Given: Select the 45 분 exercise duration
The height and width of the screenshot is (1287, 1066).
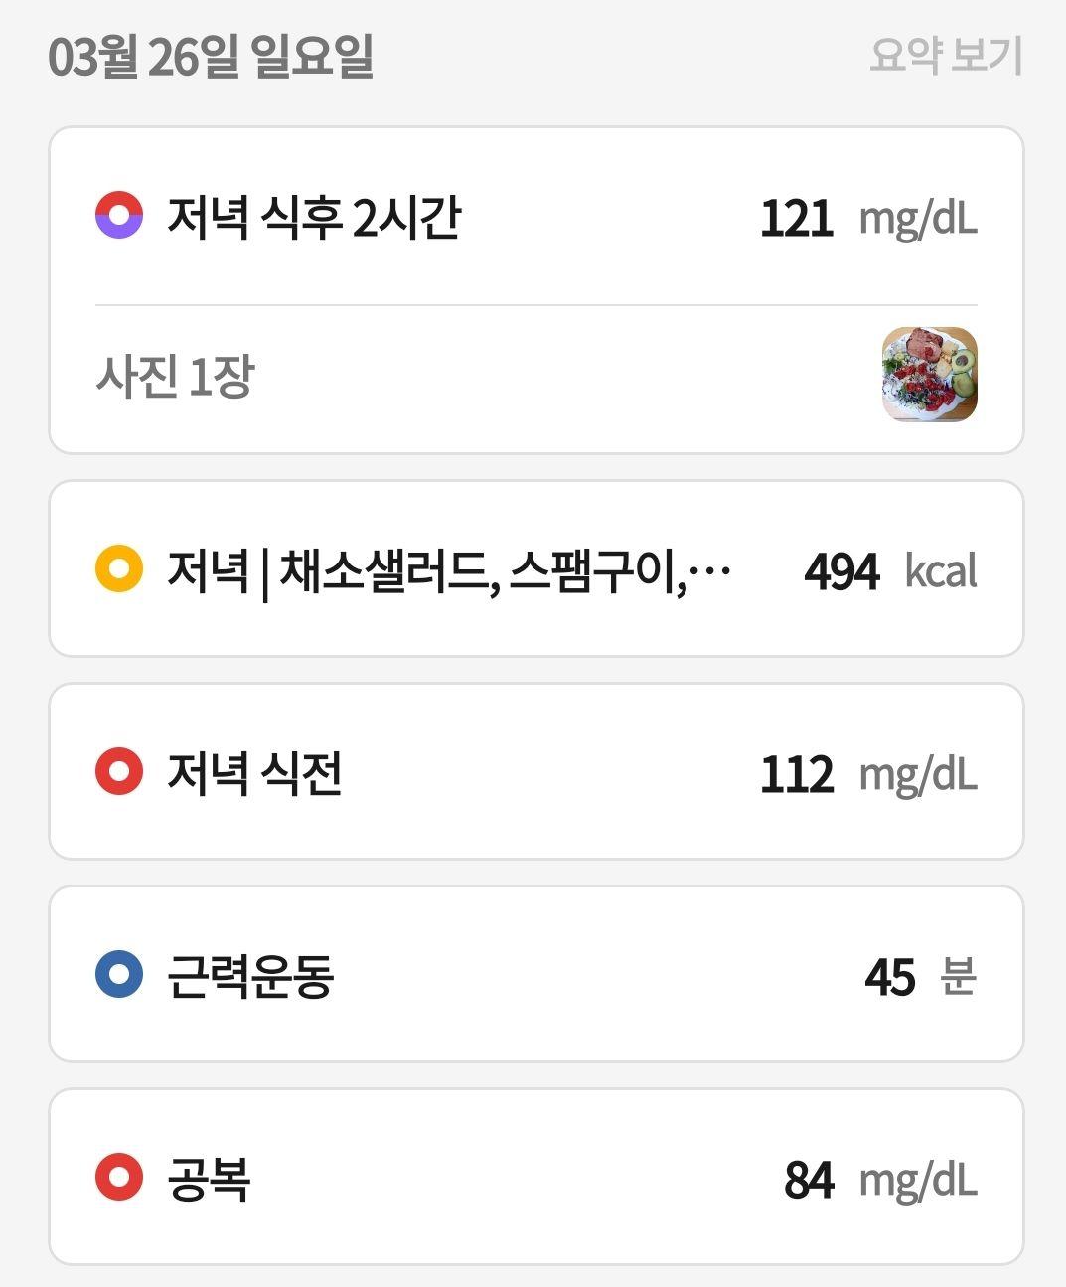Looking at the screenshot, I should pyautogui.click(x=921, y=977).
